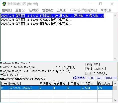Click the 网关 column header

pyautogui.click(x=5, y=83)
